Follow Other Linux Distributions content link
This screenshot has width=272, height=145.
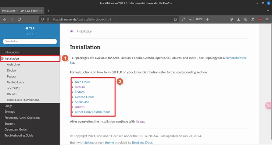pos(93,112)
